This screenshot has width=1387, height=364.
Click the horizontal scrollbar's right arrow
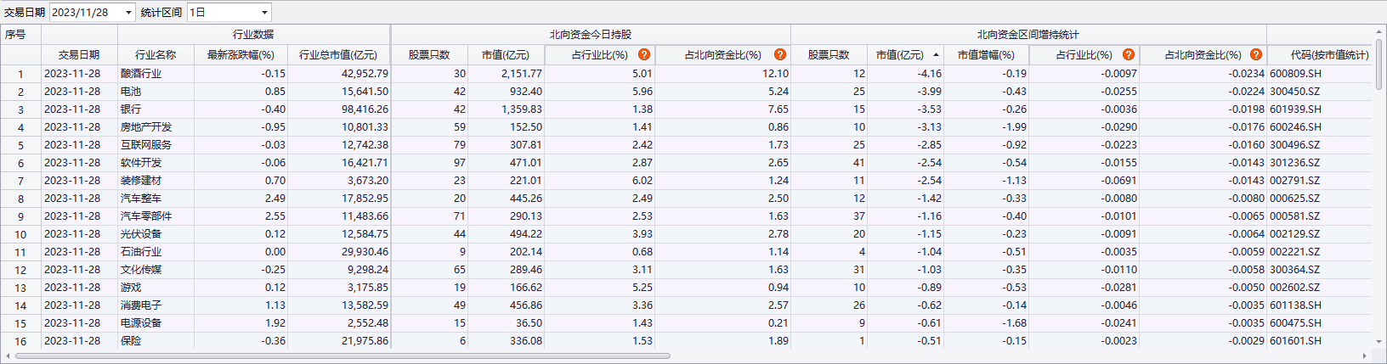click(x=1365, y=356)
